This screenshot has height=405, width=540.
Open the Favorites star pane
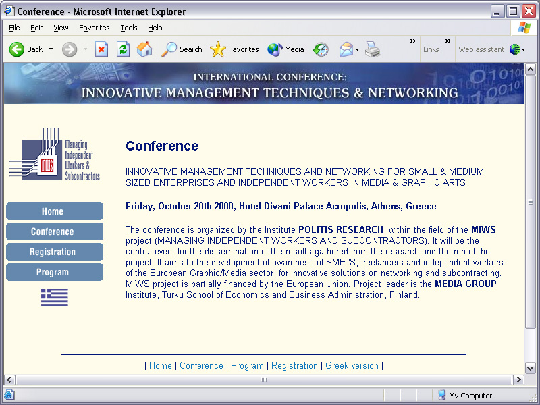[234, 49]
